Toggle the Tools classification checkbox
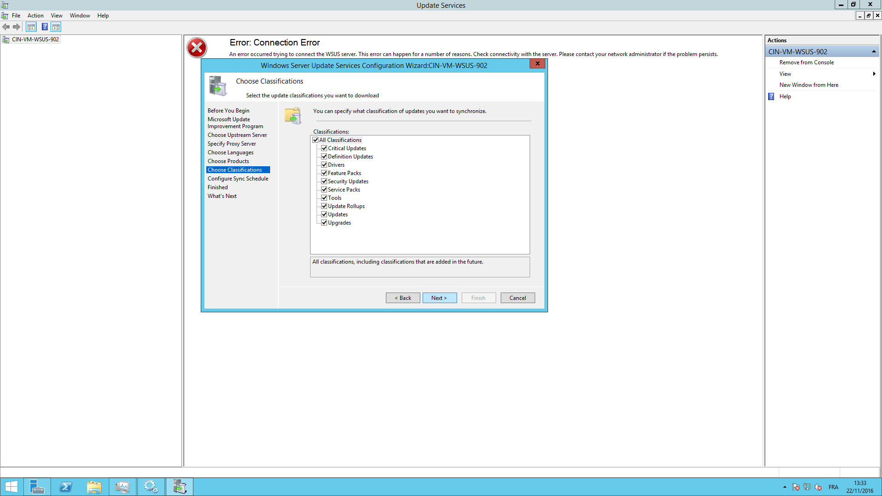Image resolution: width=882 pixels, height=496 pixels. [x=324, y=198]
